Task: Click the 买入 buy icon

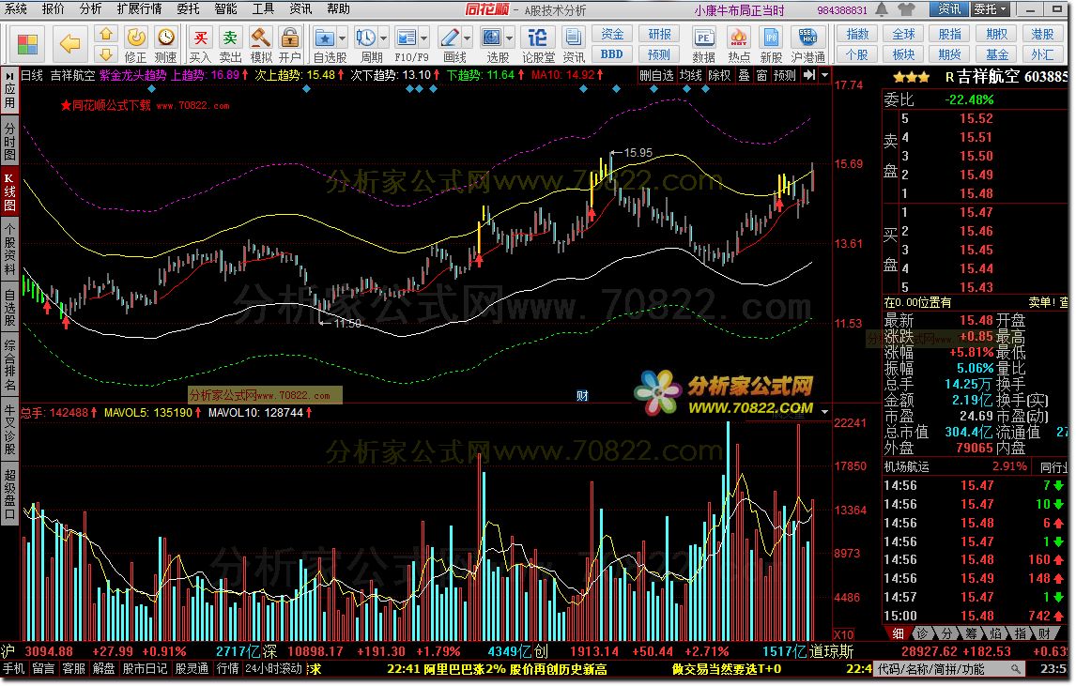Action: 200,37
